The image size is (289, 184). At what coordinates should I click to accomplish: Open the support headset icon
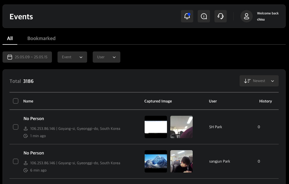pos(220,16)
